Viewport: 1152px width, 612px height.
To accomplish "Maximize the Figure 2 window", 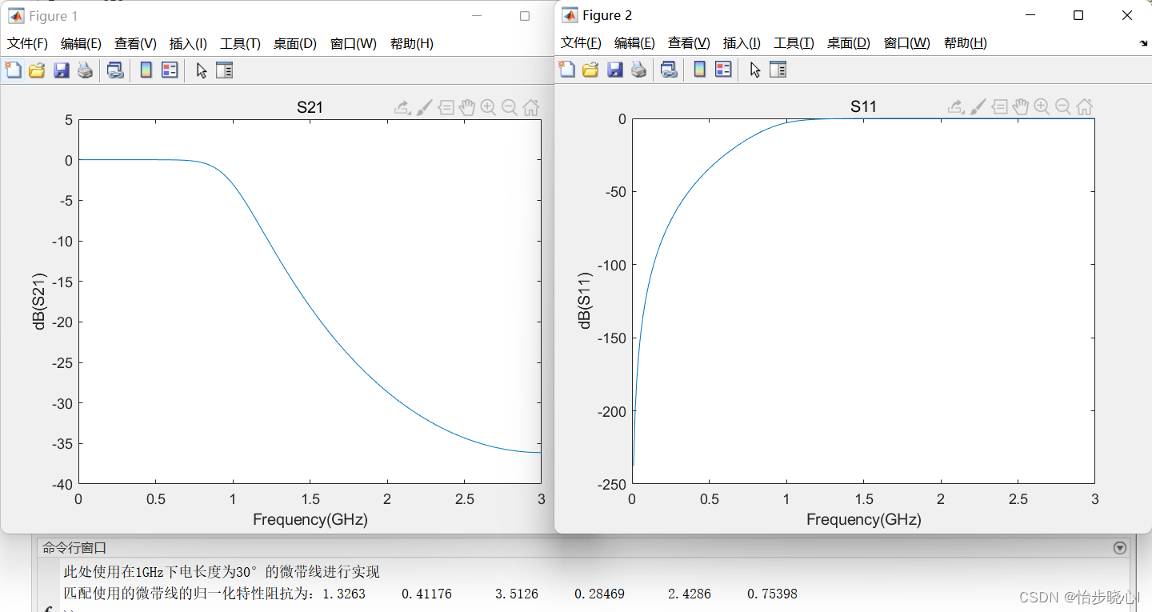I will click(x=1078, y=15).
